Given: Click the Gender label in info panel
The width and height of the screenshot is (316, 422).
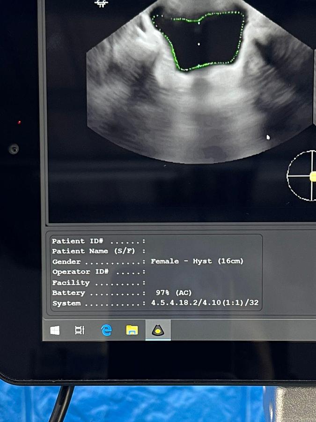Looking at the screenshot, I should [x=66, y=262].
